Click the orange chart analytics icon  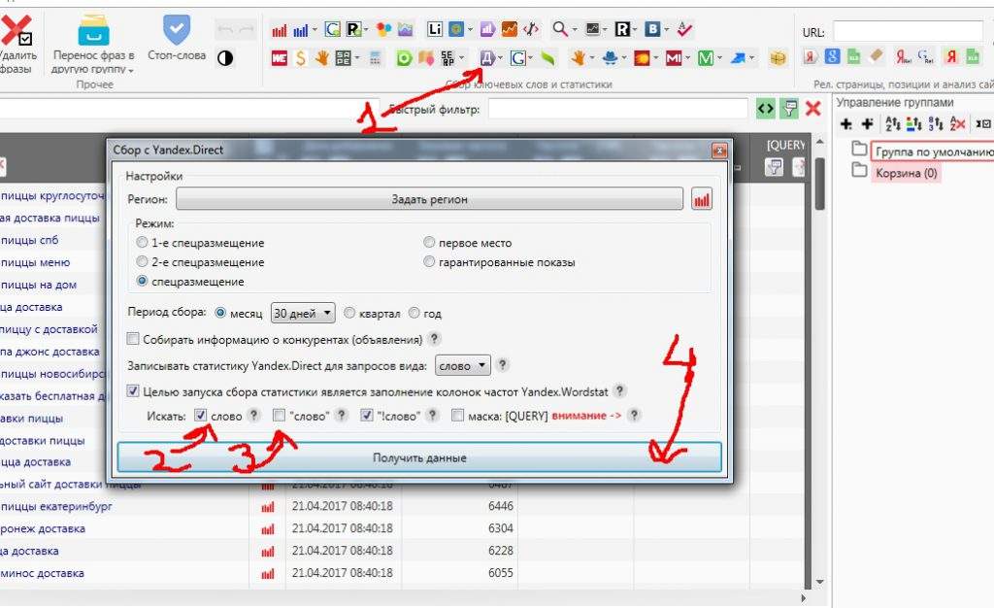(509, 29)
